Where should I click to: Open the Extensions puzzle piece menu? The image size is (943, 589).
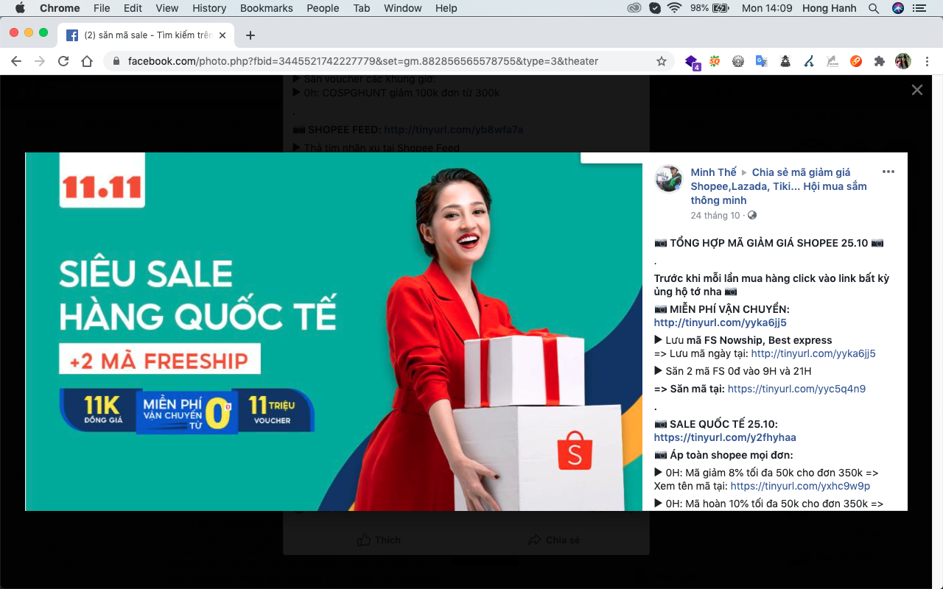[x=880, y=61]
